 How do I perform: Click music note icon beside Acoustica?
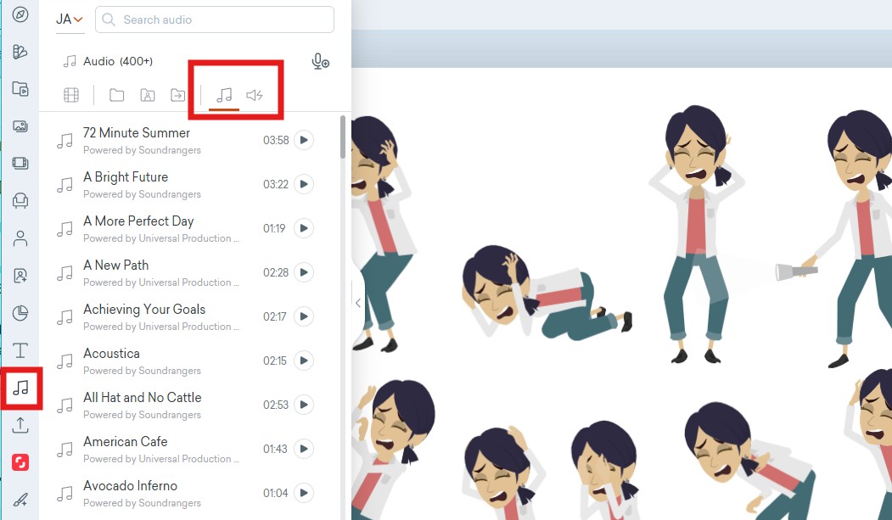pyautogui.click(x=65, y=361)
